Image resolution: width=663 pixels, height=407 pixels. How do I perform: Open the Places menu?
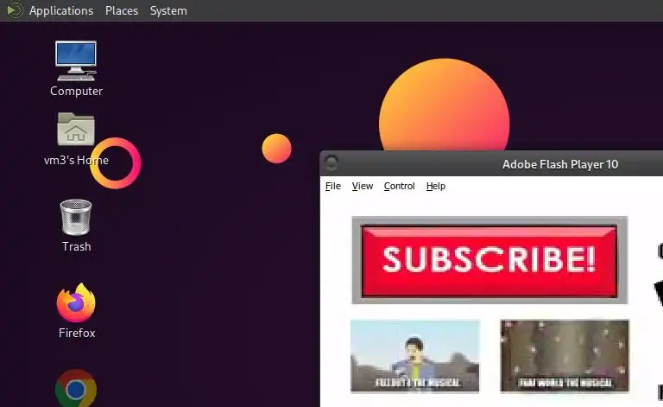coord(122,10)
